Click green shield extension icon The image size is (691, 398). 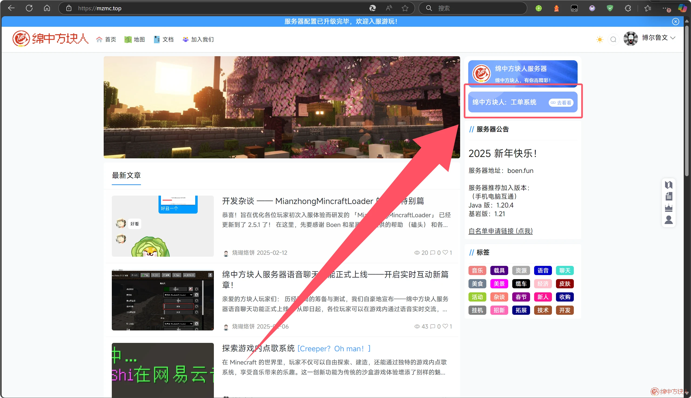[610, 8]
